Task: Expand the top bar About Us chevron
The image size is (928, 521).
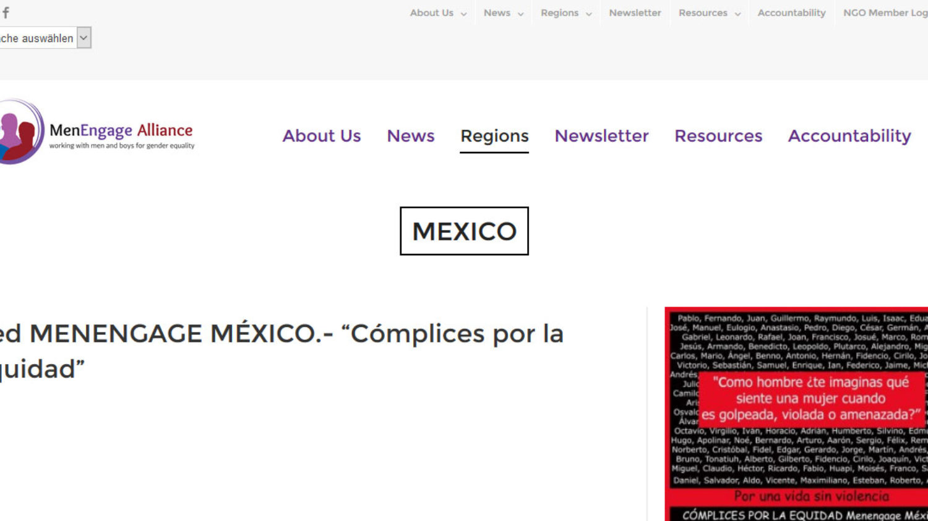Action: tap(463, 14)
